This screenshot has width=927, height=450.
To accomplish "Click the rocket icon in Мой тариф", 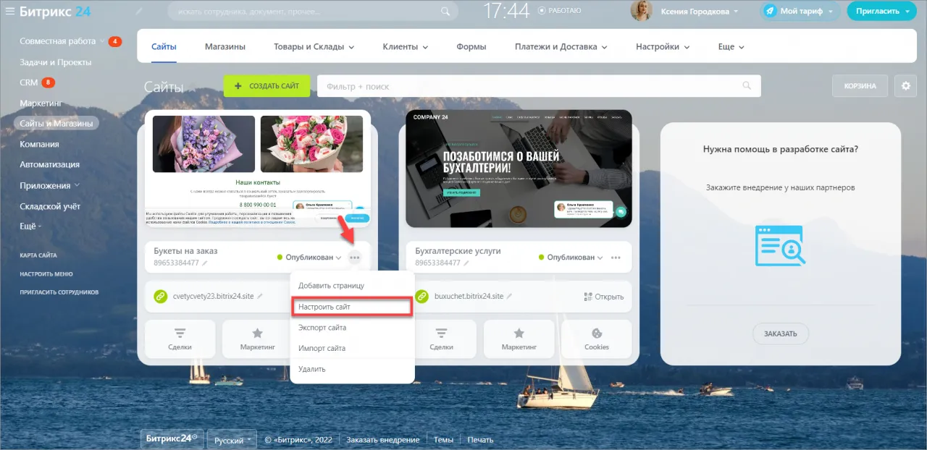I will point(771,11).
